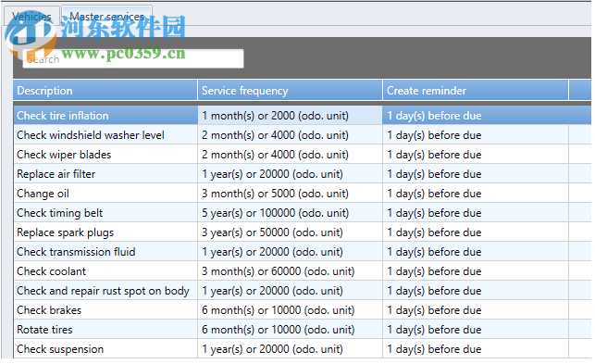The width and height of the screenshot is (595, 364).
Task: Select 'Replace air filter' service
Action: 105,173
